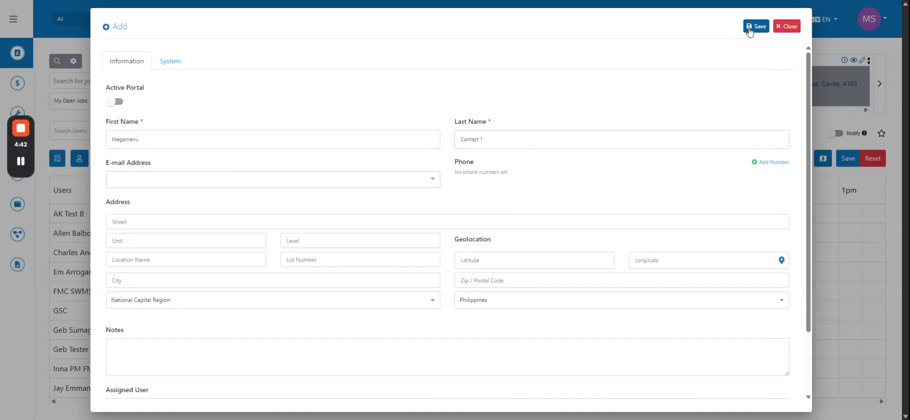Image resolution: width=910 pixels, height=420 pixels.
Task: Click the MS user avatar
Action: 869,19
